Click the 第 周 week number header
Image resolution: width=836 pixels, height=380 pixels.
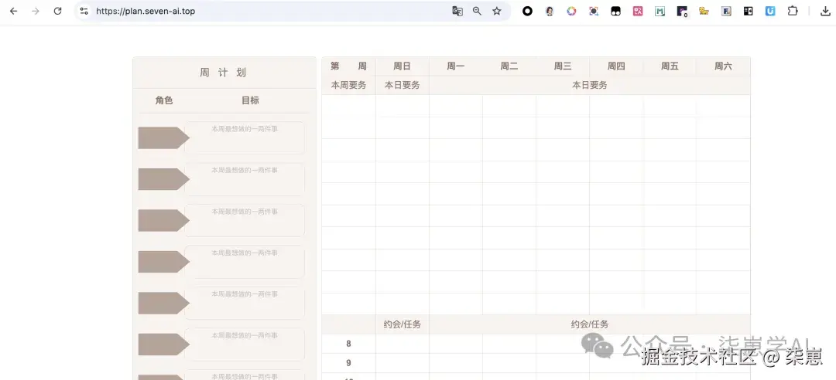348,66
